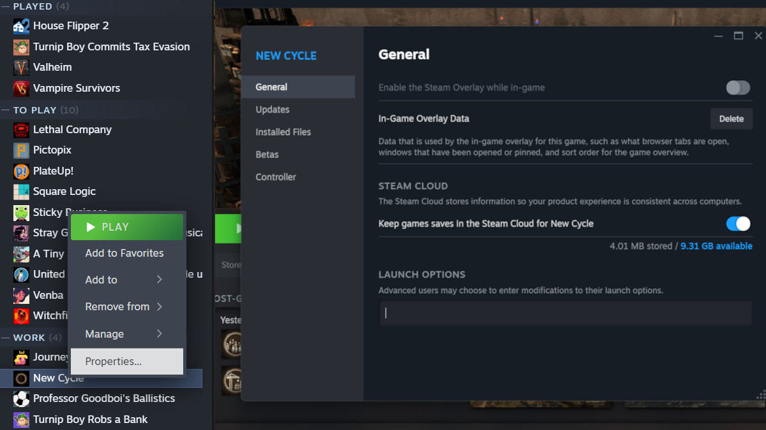Image resolution: width=766 pixels, height=430 pixels.
Task: Click the Valheim game icon
Action: click(x=22, y=68)
